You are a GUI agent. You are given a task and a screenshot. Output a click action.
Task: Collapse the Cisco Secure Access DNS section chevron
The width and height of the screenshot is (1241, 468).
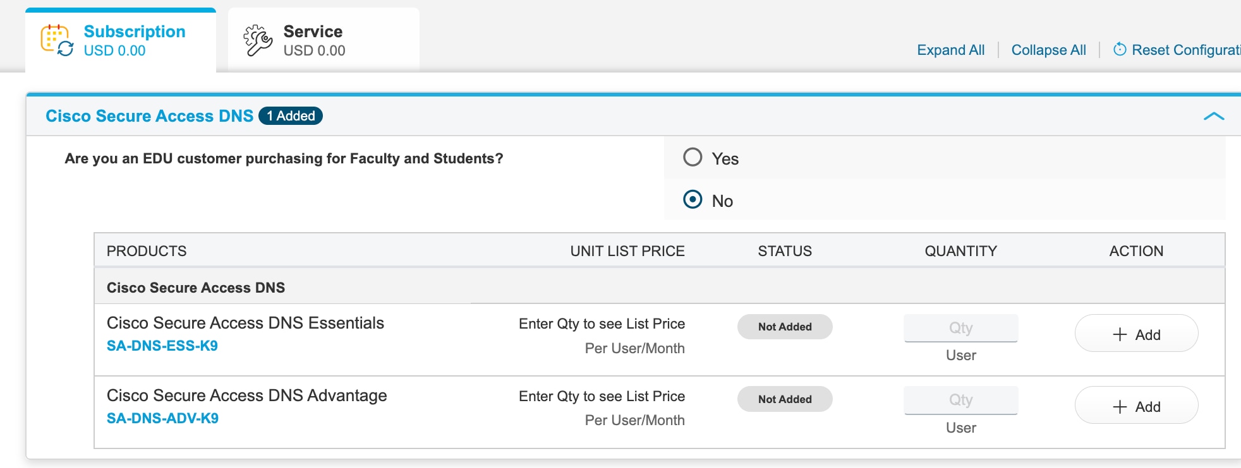click(1214, 116)
